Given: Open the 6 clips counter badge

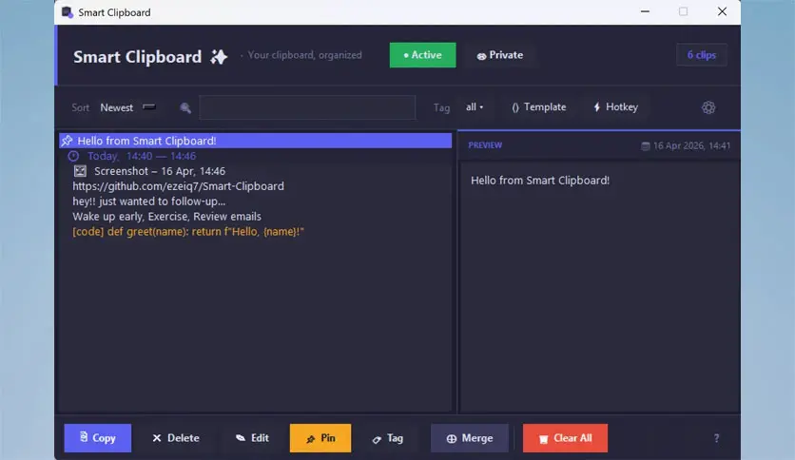Looking at the screenshot, I should tap(701, 55).
